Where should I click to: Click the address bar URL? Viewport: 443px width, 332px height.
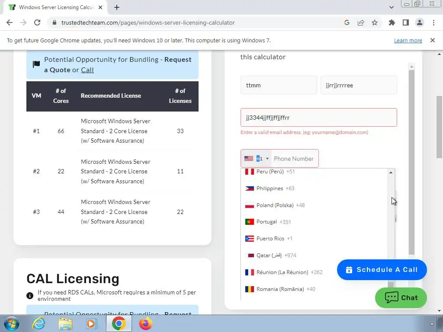click(148, 22)
